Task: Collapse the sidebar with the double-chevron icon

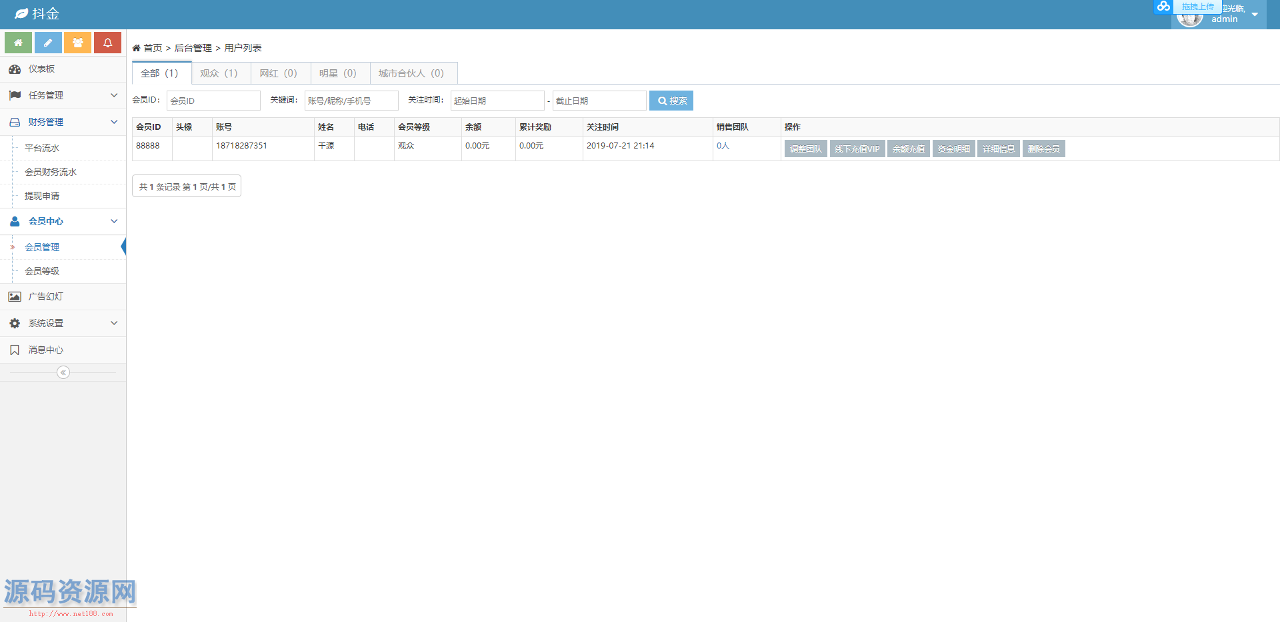Action: click(x=63, y=372)
